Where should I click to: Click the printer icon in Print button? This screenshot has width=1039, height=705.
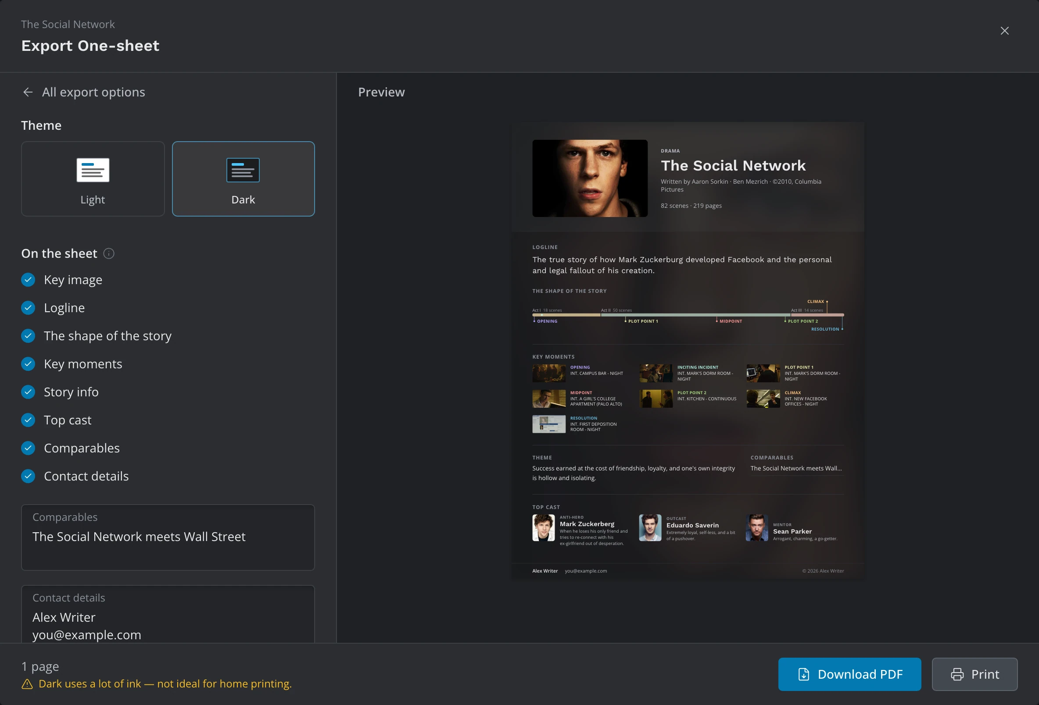coord(957,674)
